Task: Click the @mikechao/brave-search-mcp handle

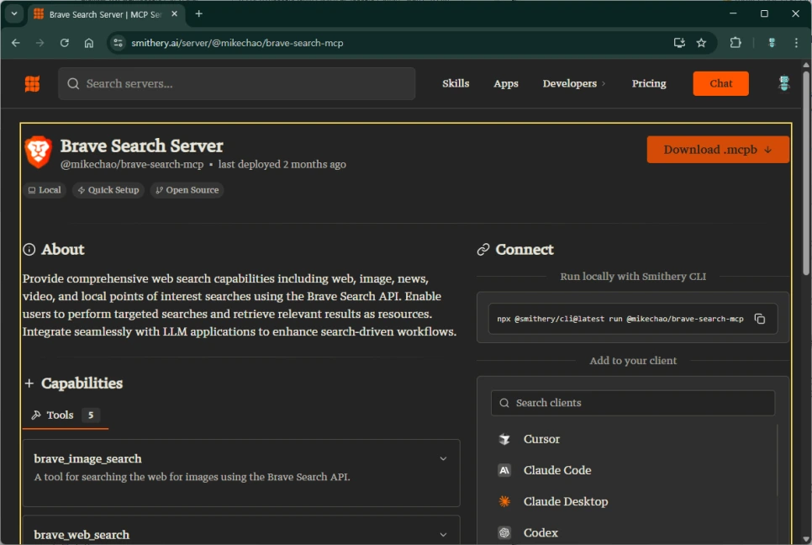Action: [132, 164]
